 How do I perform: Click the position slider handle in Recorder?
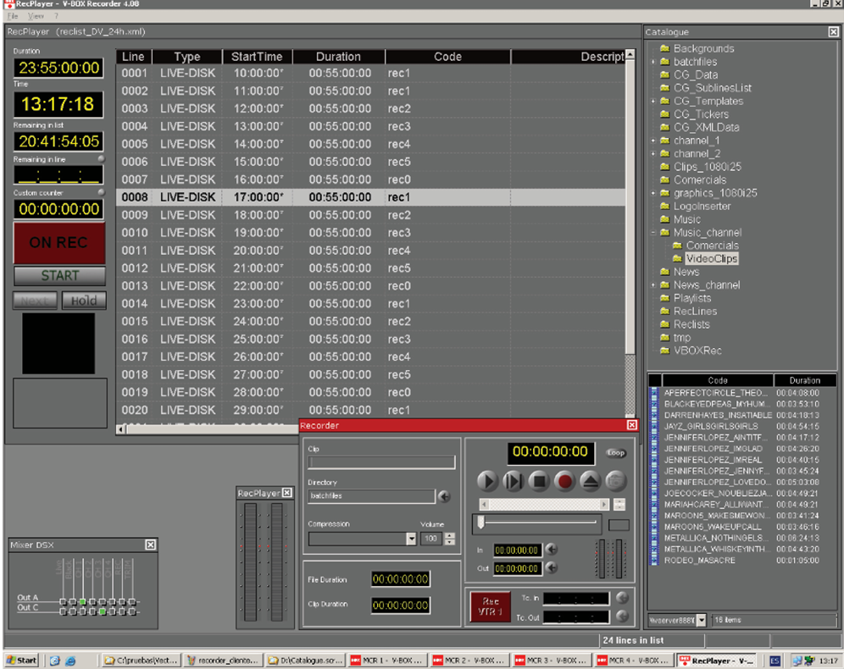pos(480,522)
